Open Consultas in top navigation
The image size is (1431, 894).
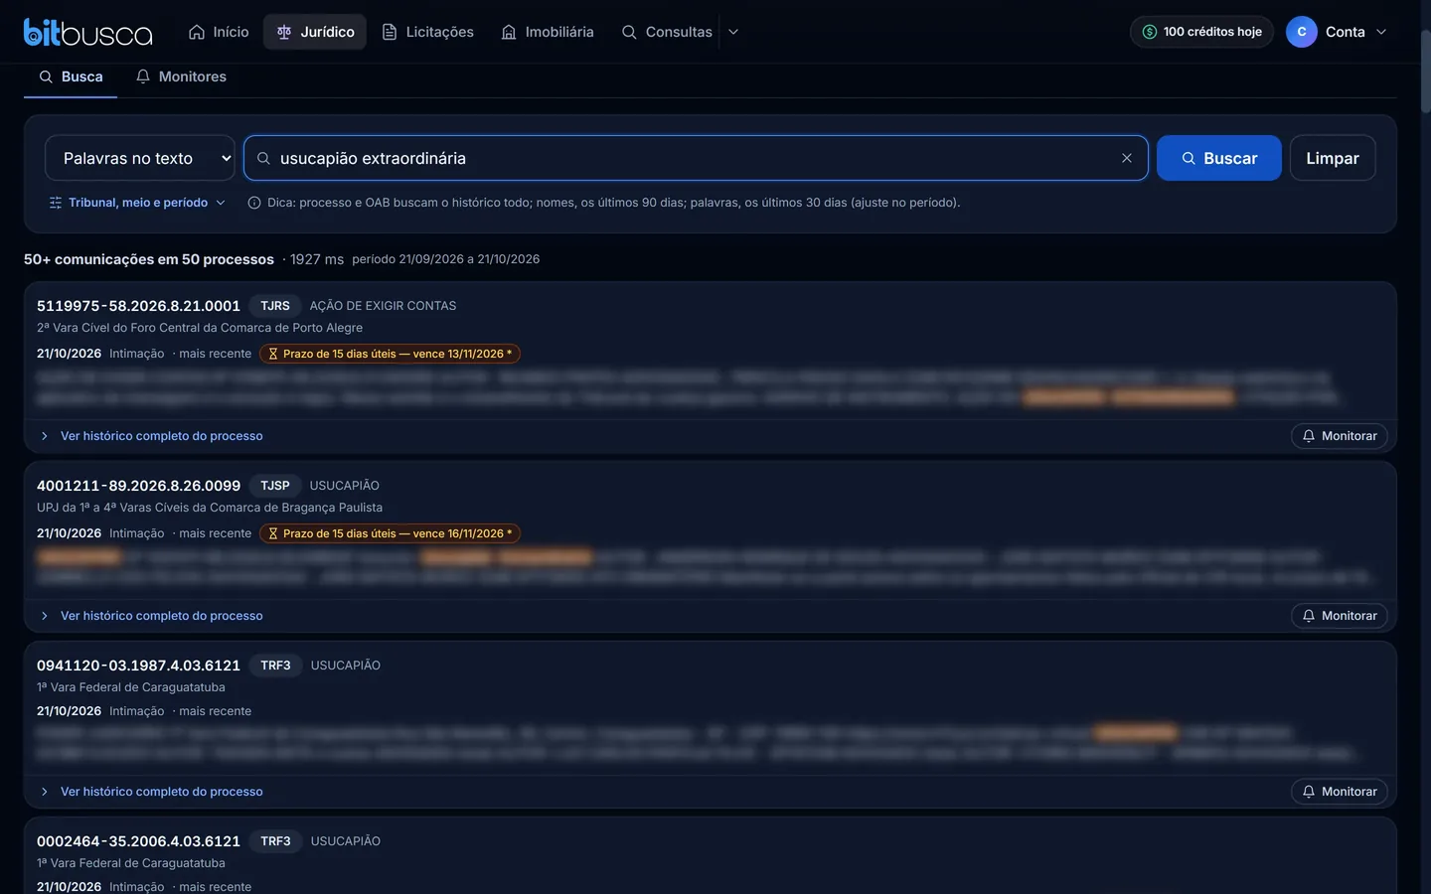(x=667, y=32)
